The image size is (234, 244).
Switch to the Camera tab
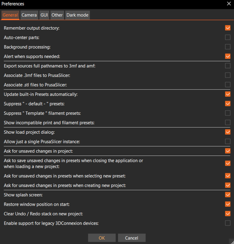point(29,15)
